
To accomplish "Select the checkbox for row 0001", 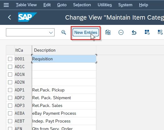I will (10, 59).
